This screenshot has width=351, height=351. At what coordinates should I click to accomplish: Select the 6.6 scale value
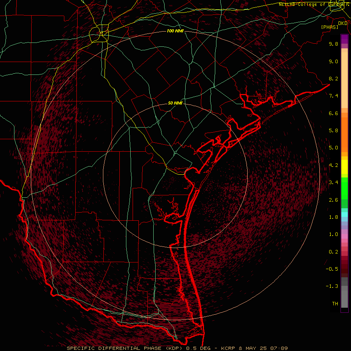point(333,113)
